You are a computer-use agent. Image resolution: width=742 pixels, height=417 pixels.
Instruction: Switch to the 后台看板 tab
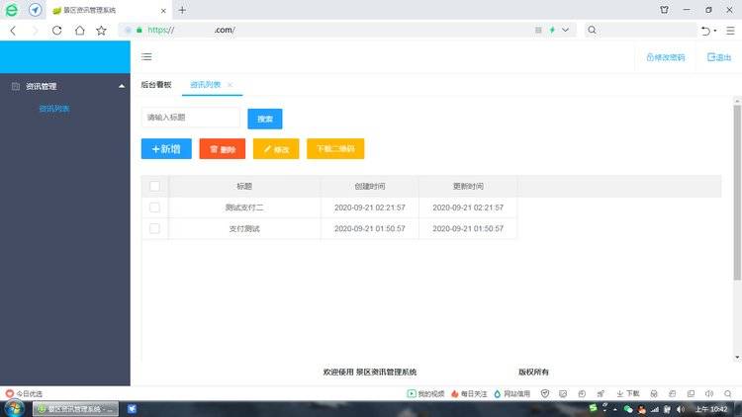[x=156, y=85]
